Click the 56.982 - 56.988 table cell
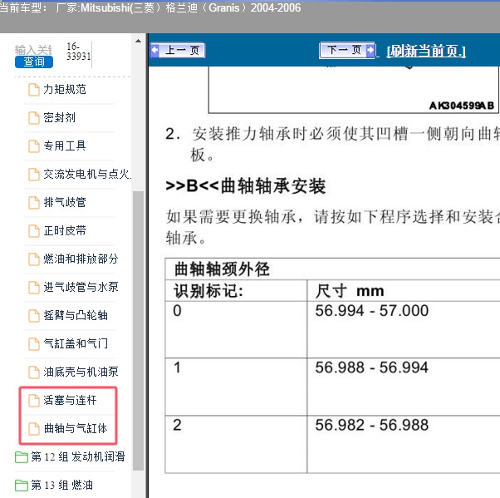Image resolution: width=500 pixels, height=498 pixels. 372,425
